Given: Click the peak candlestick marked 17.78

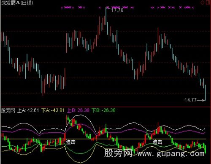Looking at the screenshot, I should pos(106,16).
